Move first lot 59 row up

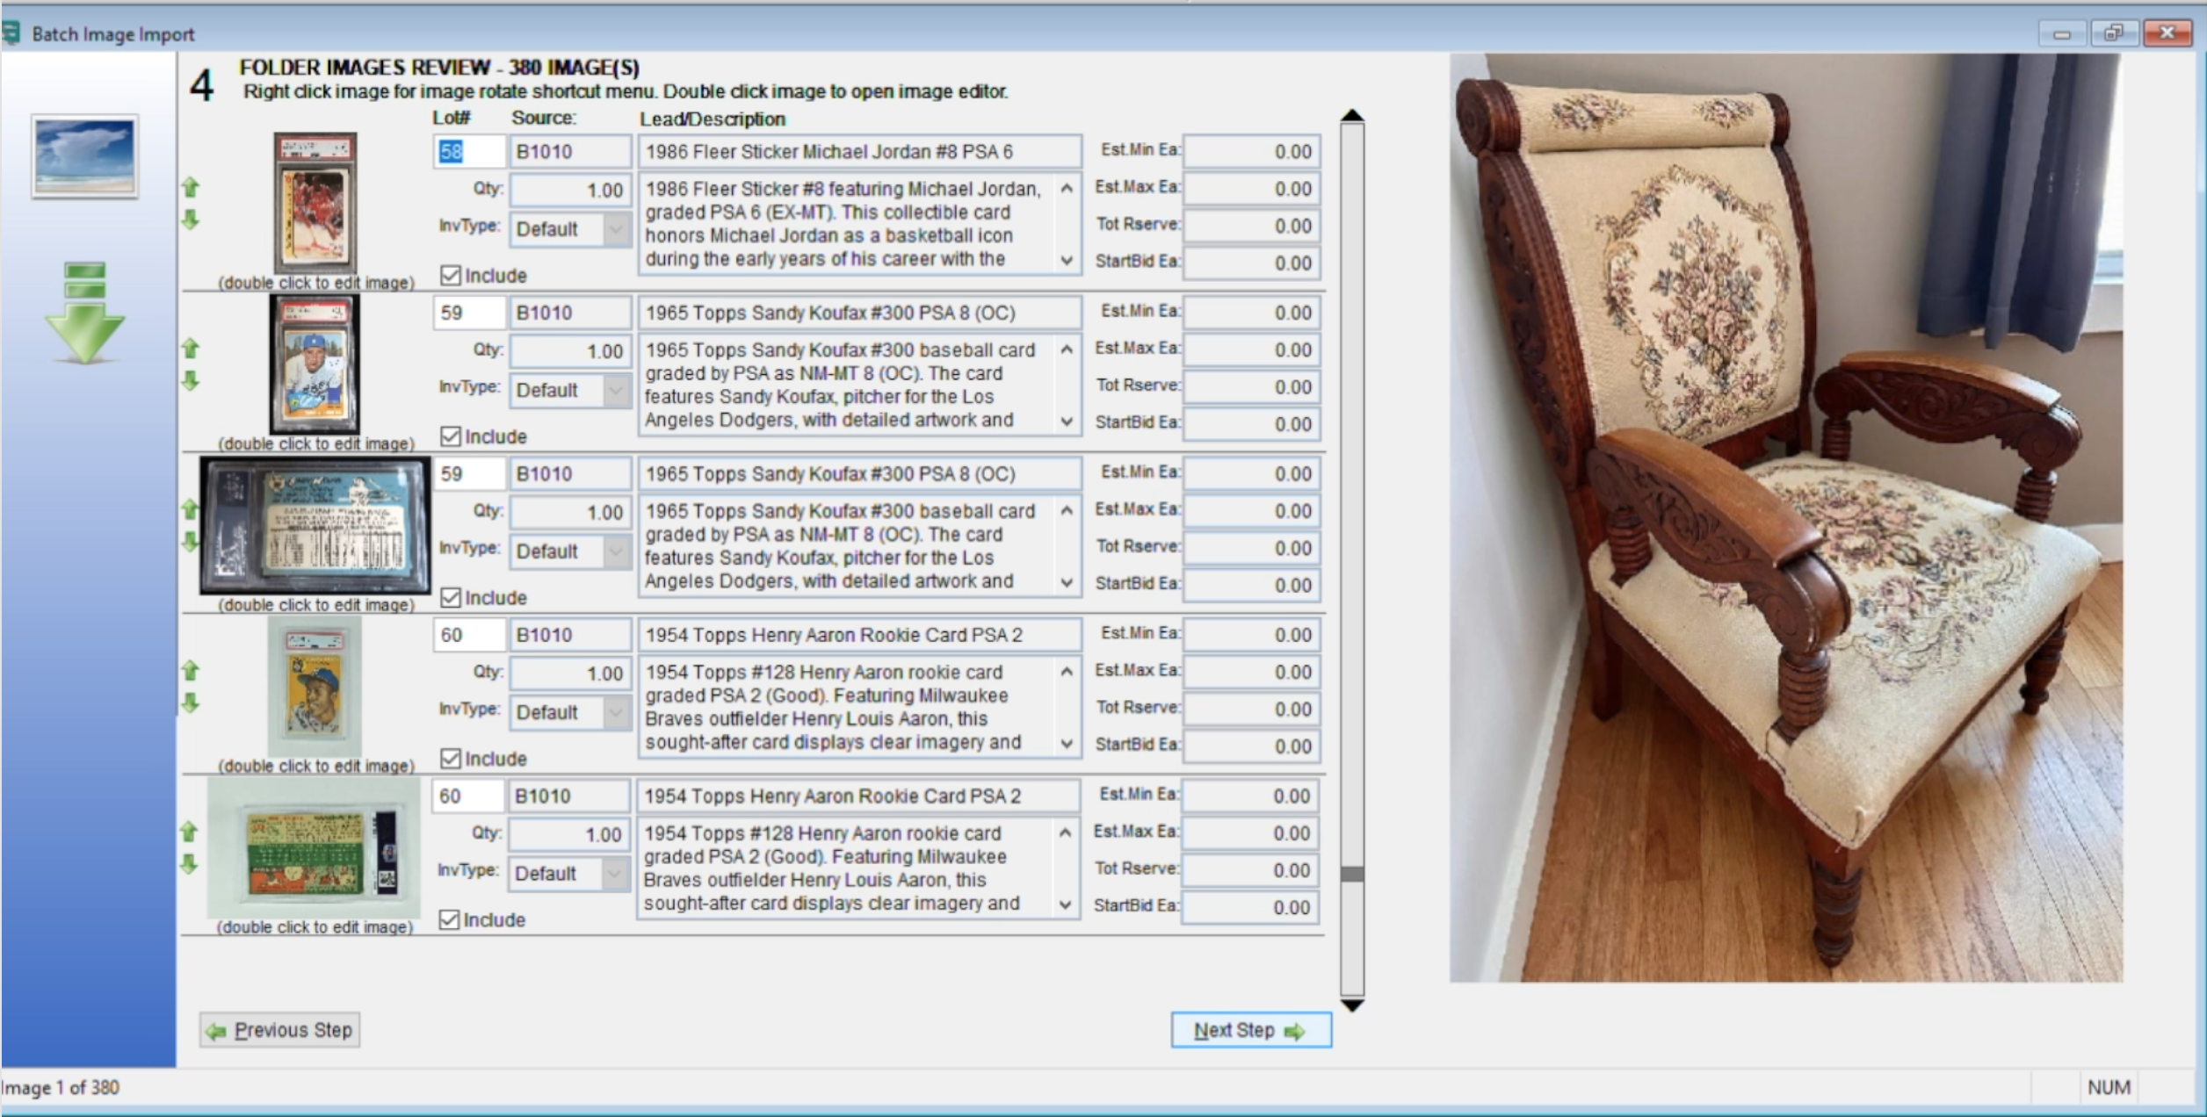point(190,349)
